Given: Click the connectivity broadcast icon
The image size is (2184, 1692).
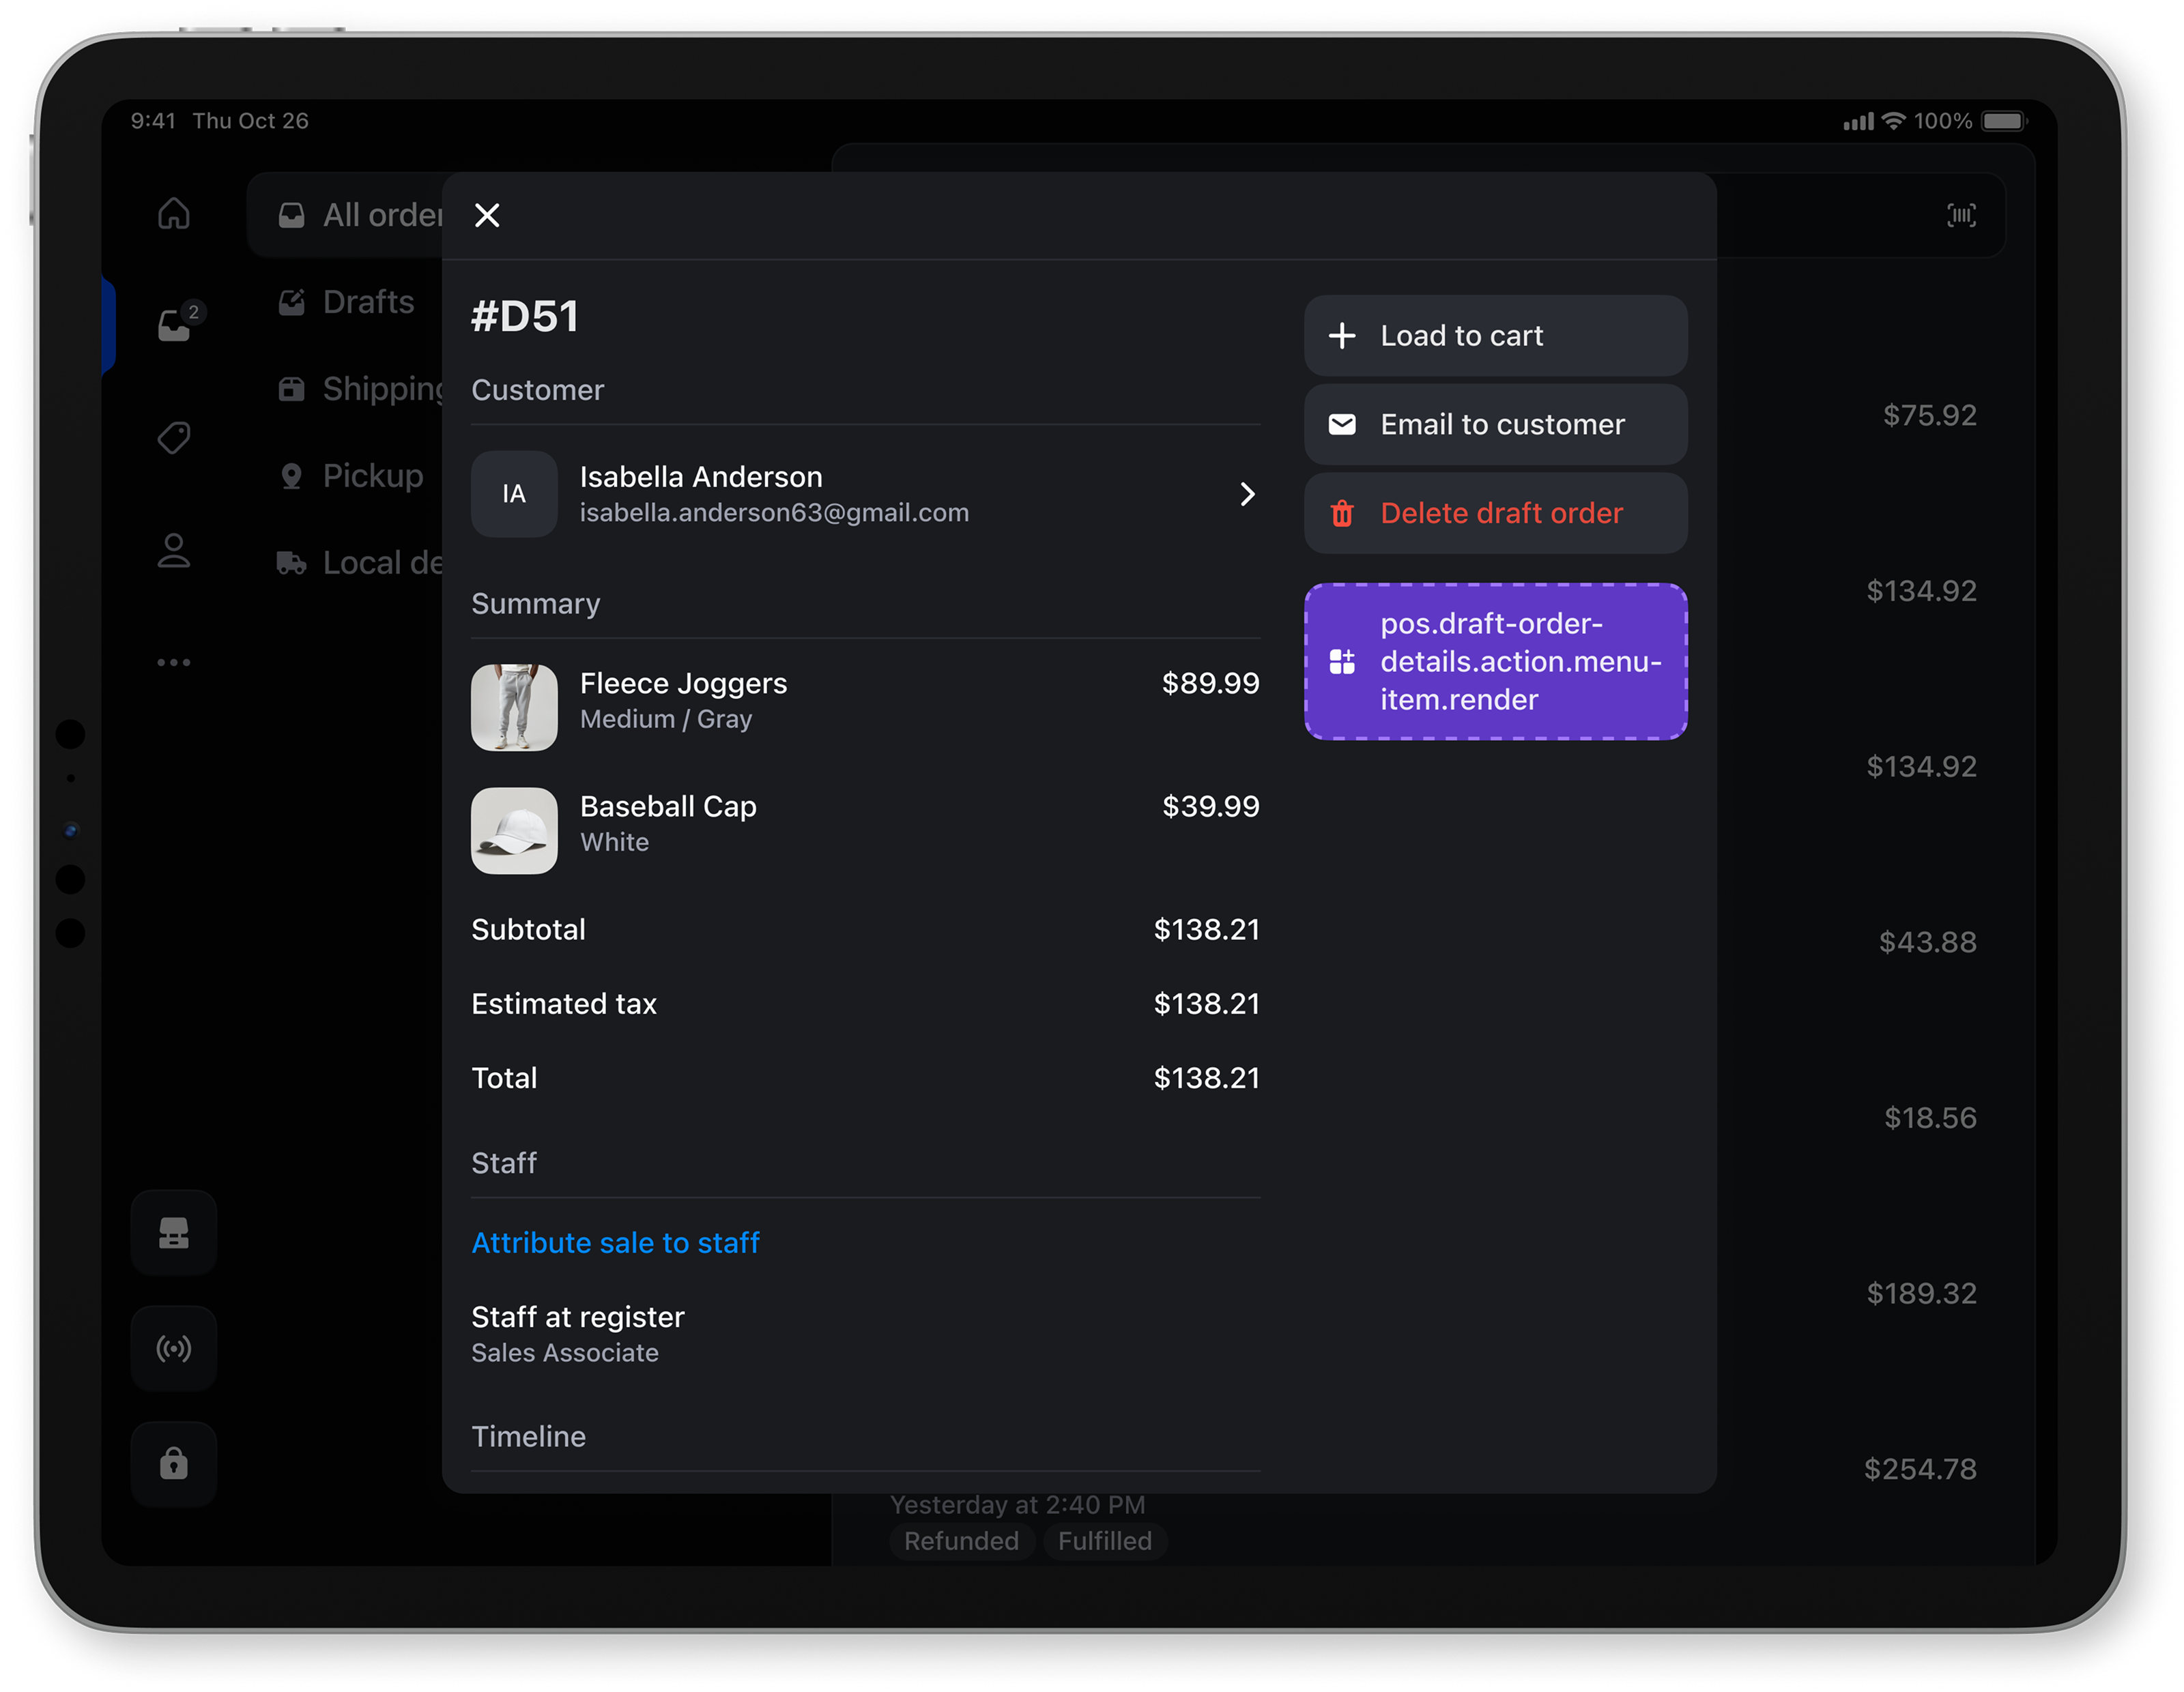Looking at the screenshot, I should [x=174, y=1350].
